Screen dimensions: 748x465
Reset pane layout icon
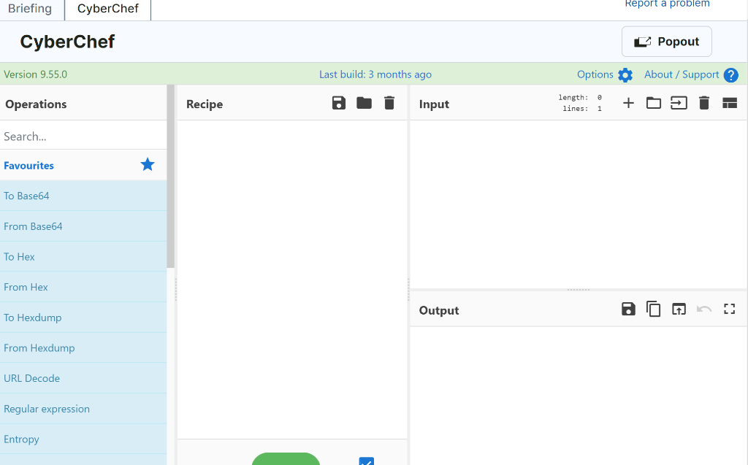click(x=730, y=103)
